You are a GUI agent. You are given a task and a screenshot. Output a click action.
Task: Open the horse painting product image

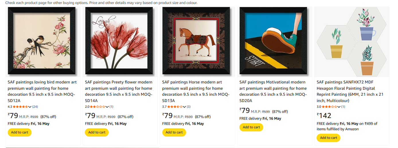click(196, 41)
